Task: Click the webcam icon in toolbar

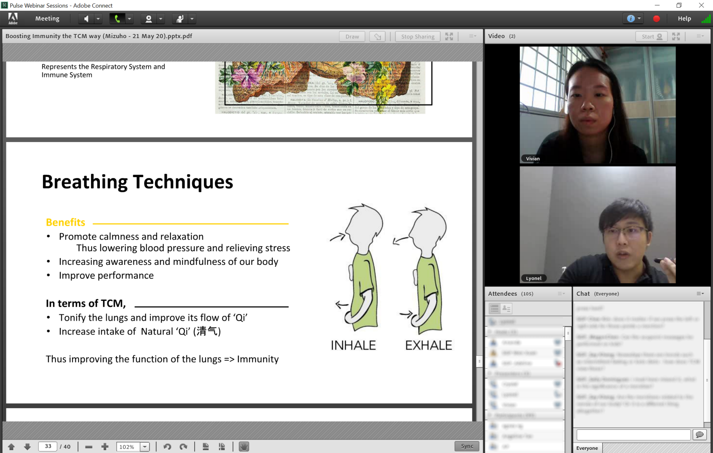Action: (149, 19)
